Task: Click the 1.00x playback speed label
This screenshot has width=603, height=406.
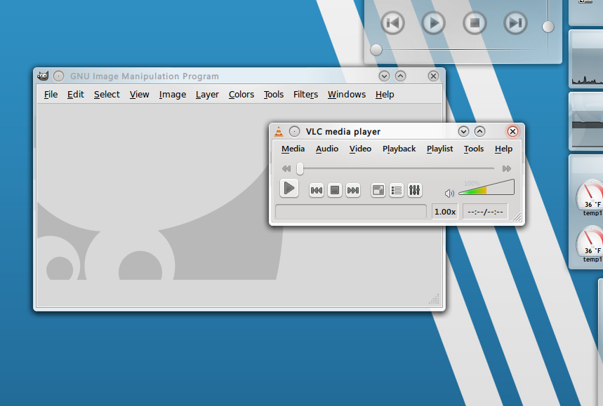Action: click(445, 212)
